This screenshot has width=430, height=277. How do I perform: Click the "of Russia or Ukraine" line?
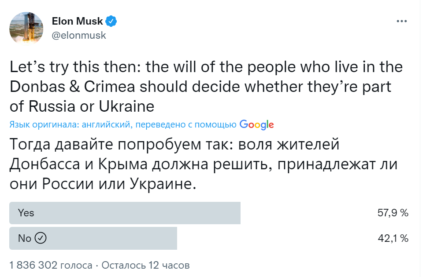pyautogui.click(x=82, y=106)
